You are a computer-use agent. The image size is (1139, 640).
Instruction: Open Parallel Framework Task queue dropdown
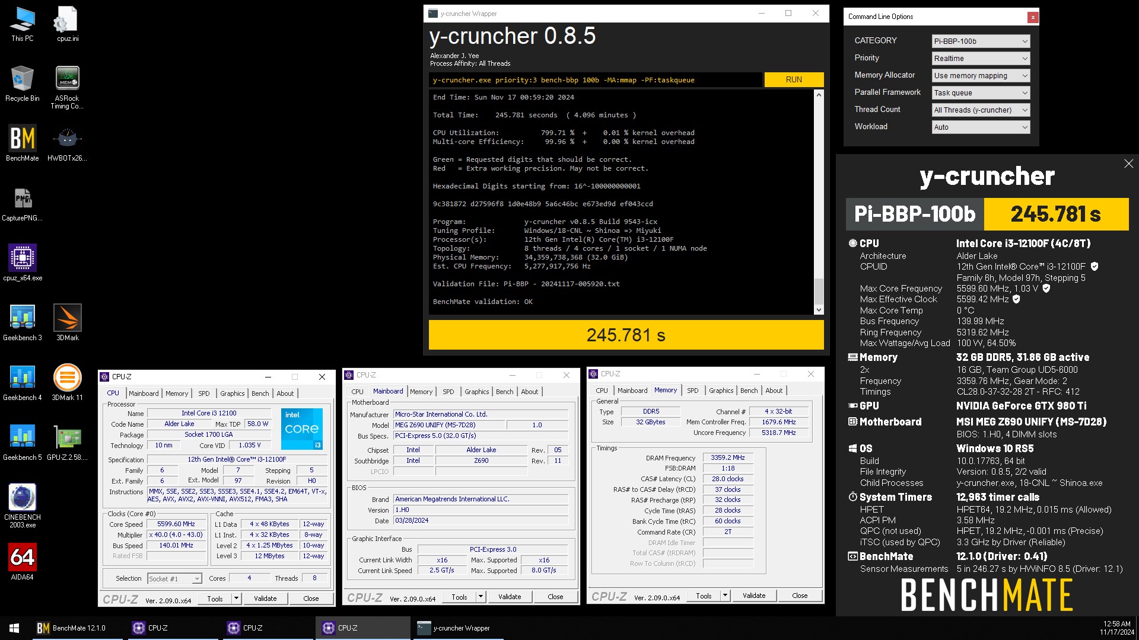(x=981, y=92)
